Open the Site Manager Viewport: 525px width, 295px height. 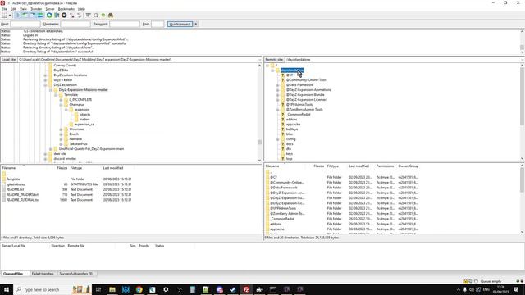pyautogui.click(x=4, y=16)
